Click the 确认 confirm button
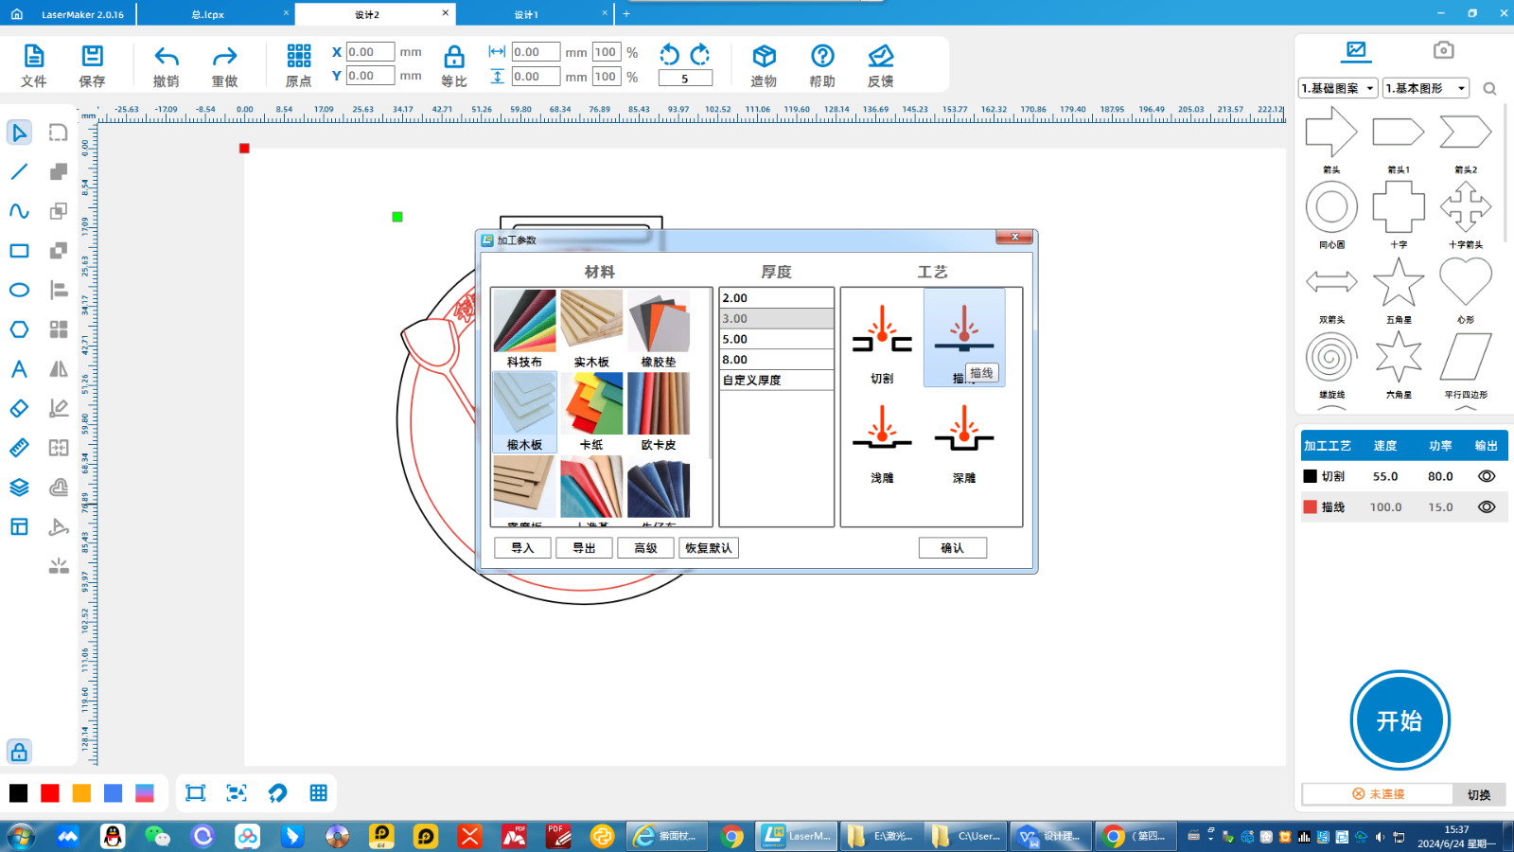This screenshot has height=852, width=1514. click(x=952, y=548)
